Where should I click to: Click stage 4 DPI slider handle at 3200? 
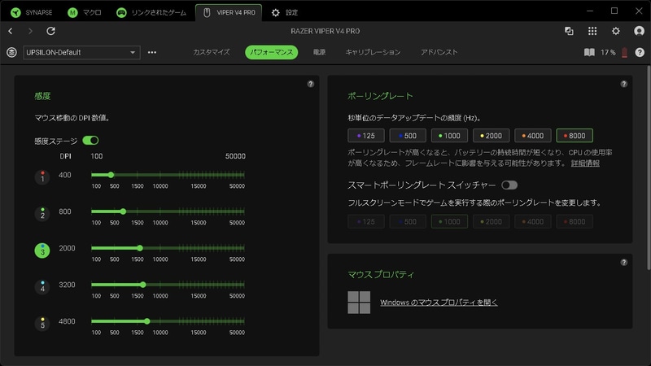click(x=143, y=284)
